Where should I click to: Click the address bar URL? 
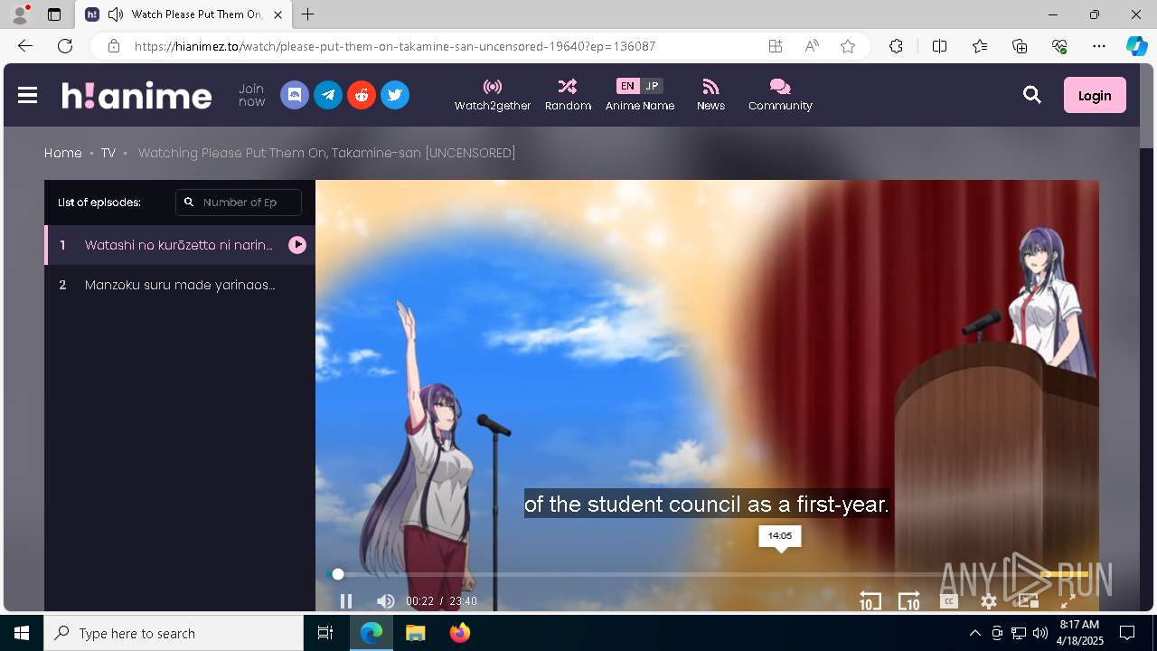[395, 46]
